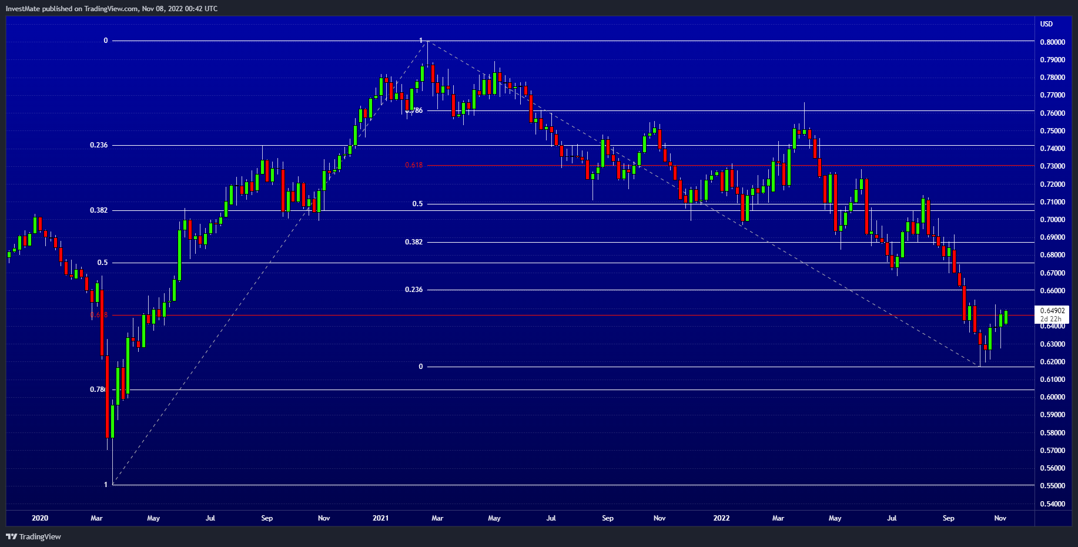
Task: Click the Nov label right before 2021
Action: tap(324, 518)
